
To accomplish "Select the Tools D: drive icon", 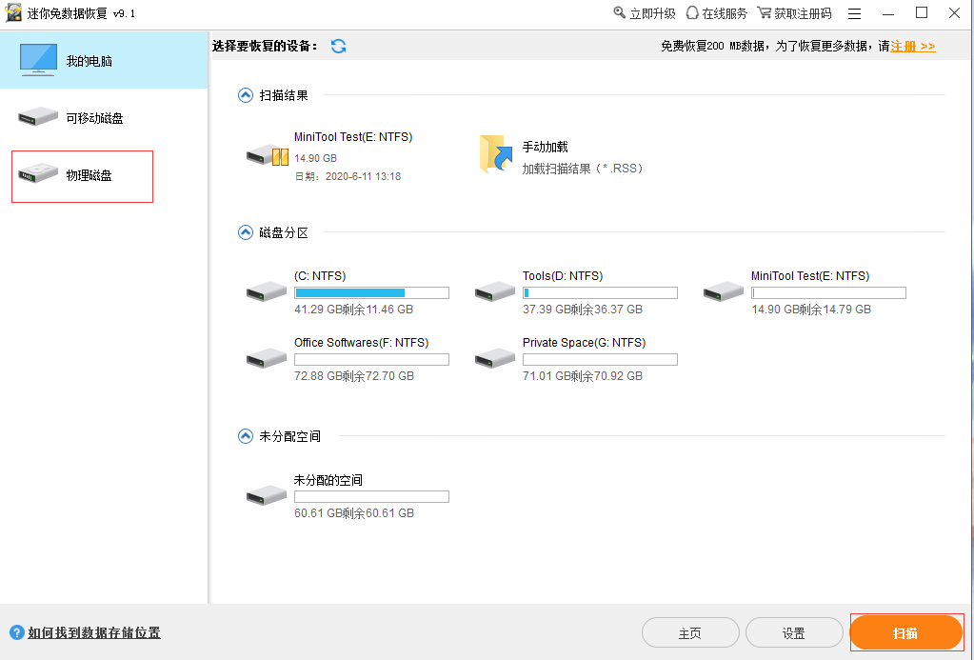I will pos(495,291).
